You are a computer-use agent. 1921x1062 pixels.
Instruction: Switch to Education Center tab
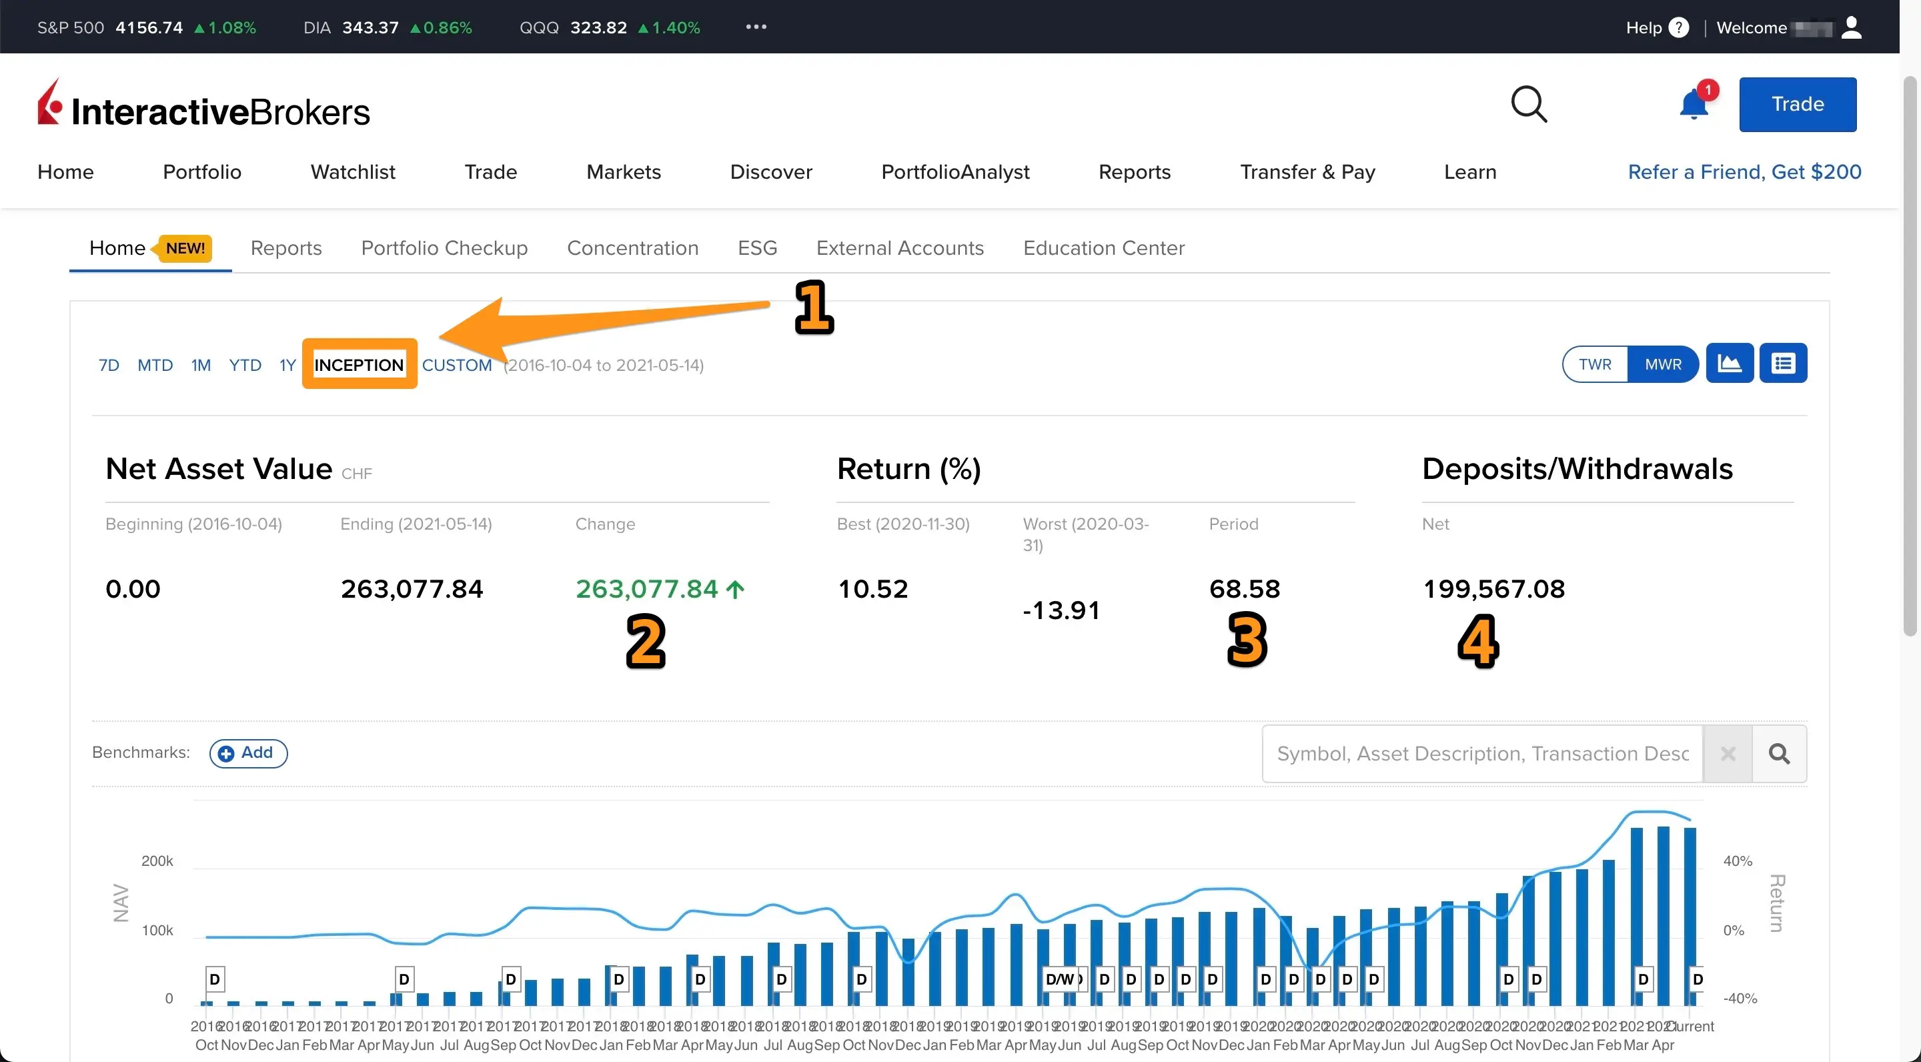1104,247
